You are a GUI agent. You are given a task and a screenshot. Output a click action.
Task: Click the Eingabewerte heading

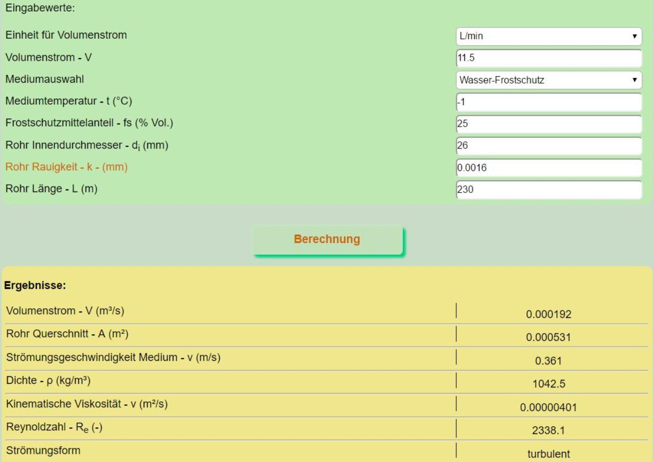[34, 8]
